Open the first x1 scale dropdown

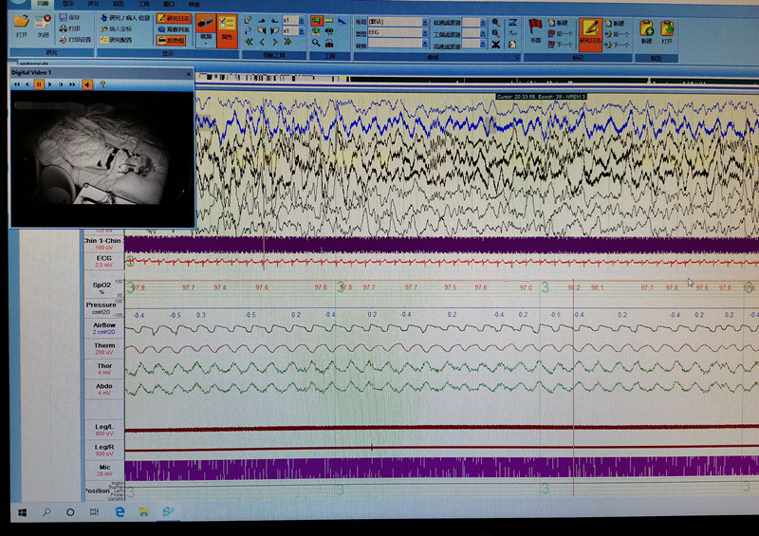click(301, 19)
